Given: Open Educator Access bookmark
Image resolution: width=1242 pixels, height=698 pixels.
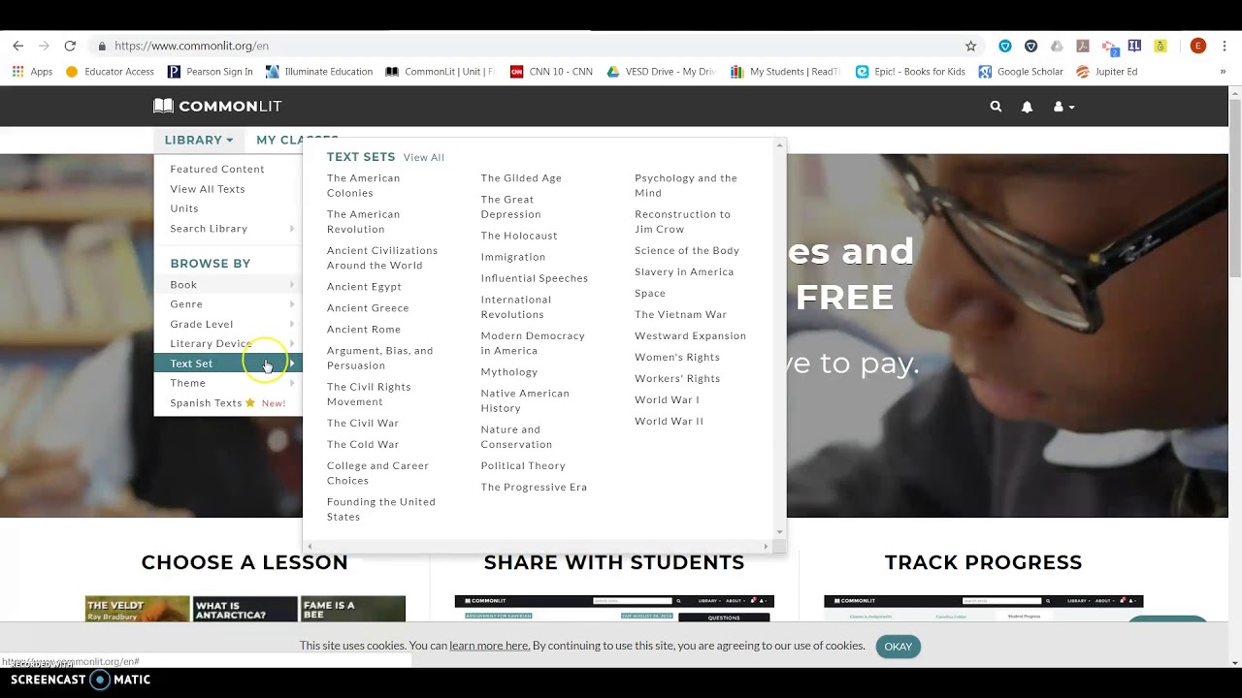Looking at the screenshot, I should (110, 72).
